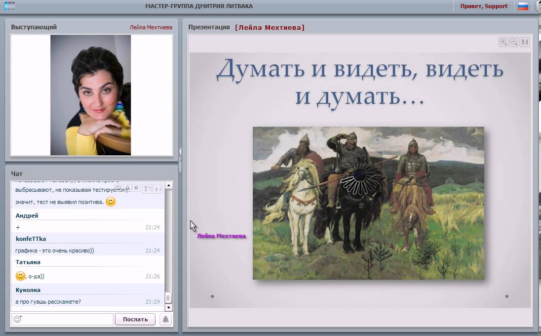Click the Чат panel header
This screenshot has height=336, width=541.
coord(17,174)
